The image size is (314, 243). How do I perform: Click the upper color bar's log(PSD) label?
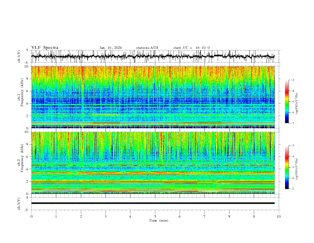(x=297, y=104)
